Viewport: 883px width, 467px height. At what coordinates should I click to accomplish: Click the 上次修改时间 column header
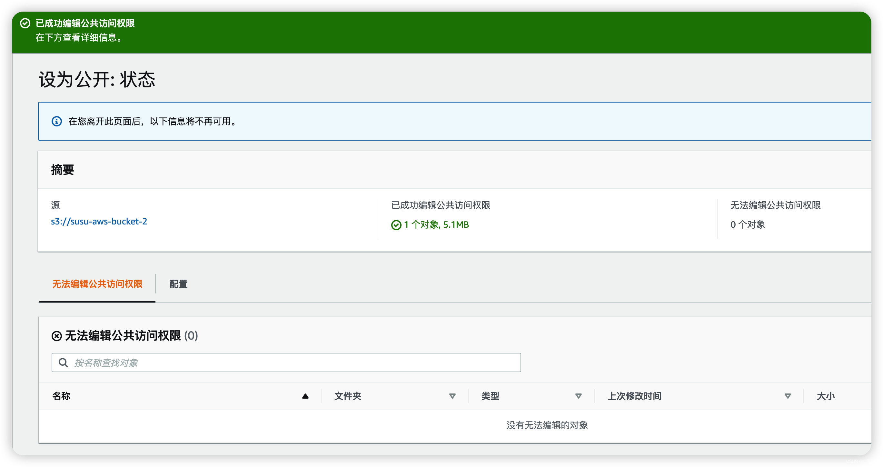[634, 396]
